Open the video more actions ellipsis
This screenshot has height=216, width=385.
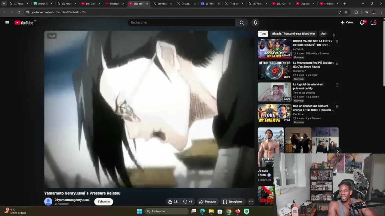(251, 202)
